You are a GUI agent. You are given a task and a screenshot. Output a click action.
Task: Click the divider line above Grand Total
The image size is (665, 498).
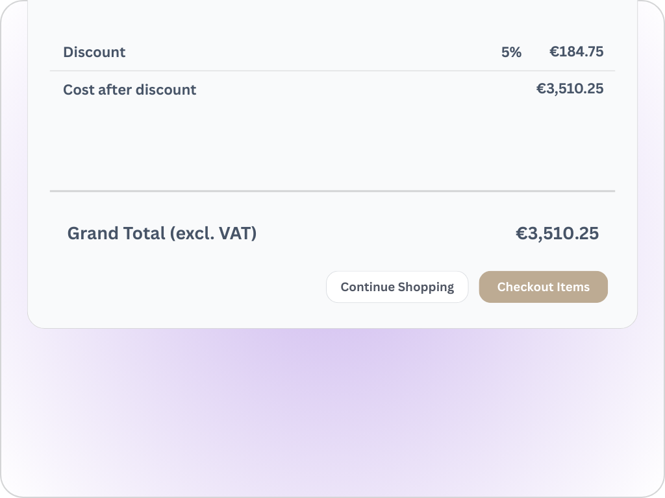point(332,191)
